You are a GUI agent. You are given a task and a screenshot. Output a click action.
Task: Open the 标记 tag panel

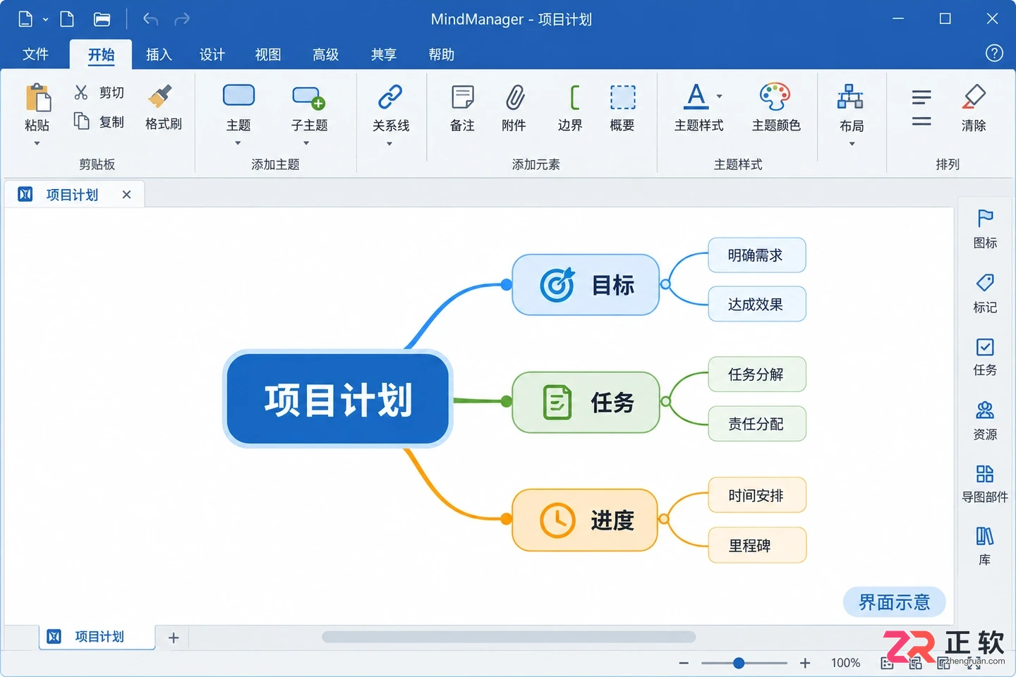[x=985, y=283]
